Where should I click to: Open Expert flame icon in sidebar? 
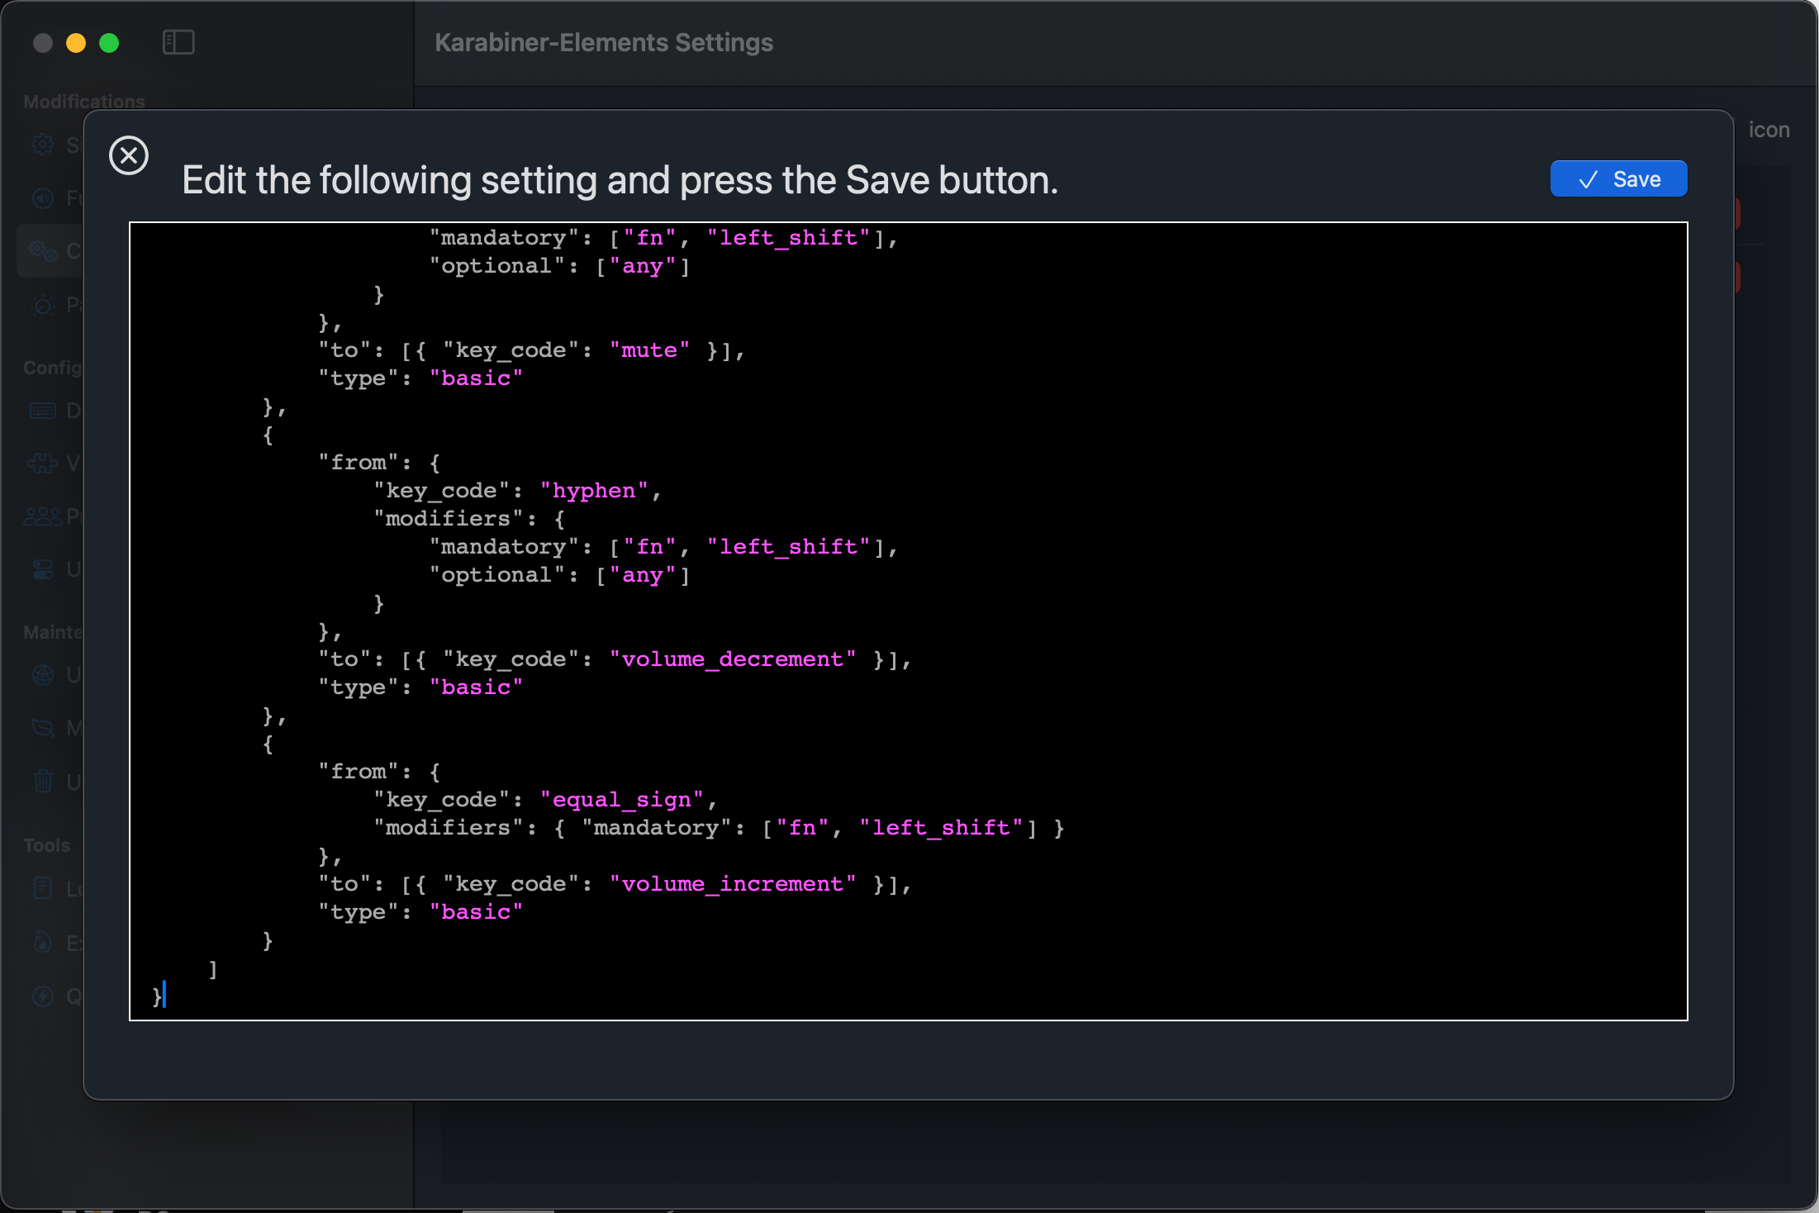(x=43, y=942)
